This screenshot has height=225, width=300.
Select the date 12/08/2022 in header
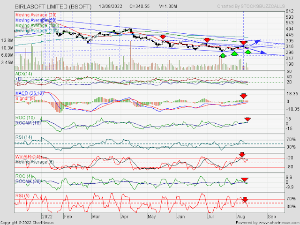coord(111,6)
